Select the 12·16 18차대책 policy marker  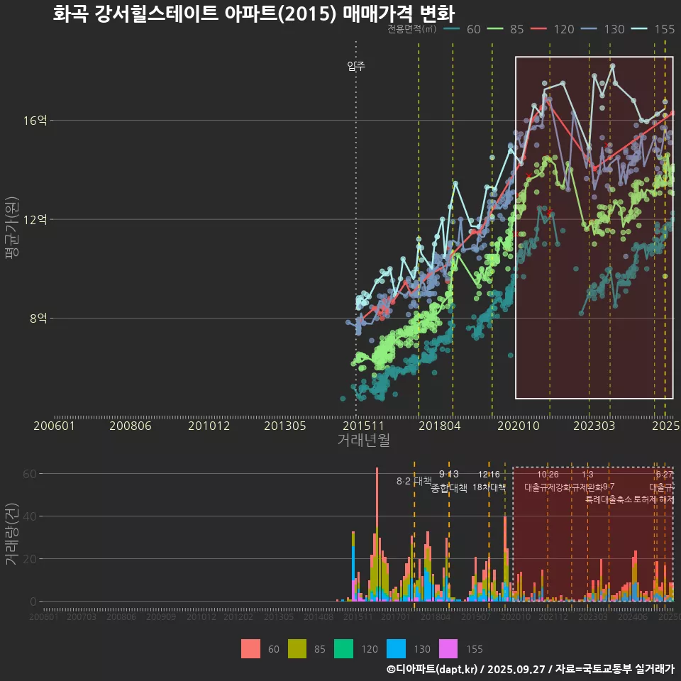pyautogui.click(x=489, y=482)
